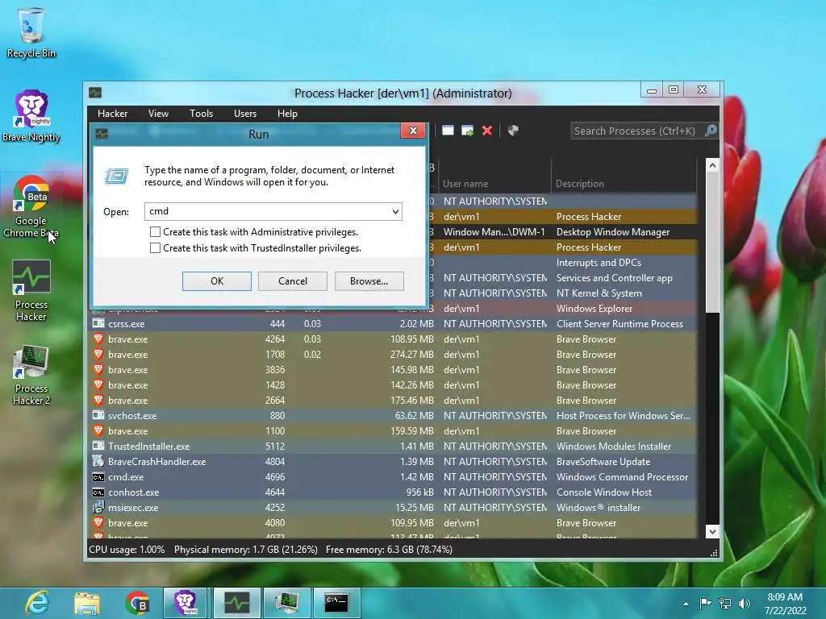Click Free memory status bar entry

pos(389,550)
